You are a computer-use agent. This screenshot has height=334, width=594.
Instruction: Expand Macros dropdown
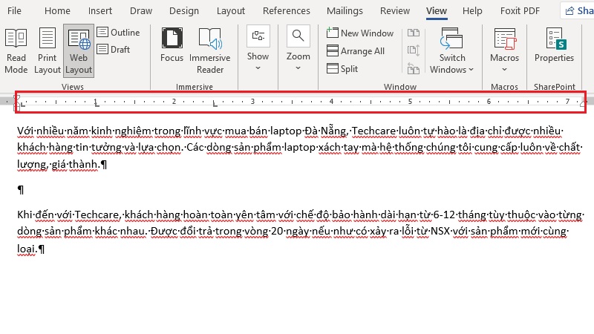click(504, 51)
